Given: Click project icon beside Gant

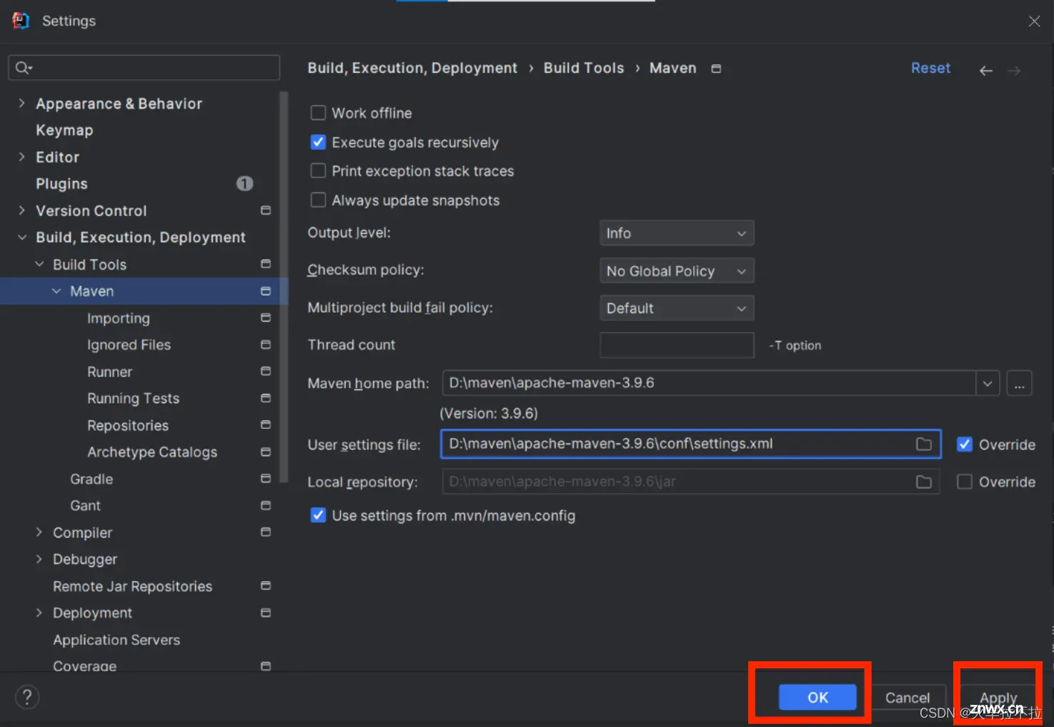Looking at the screenshot, I should 266,505.
